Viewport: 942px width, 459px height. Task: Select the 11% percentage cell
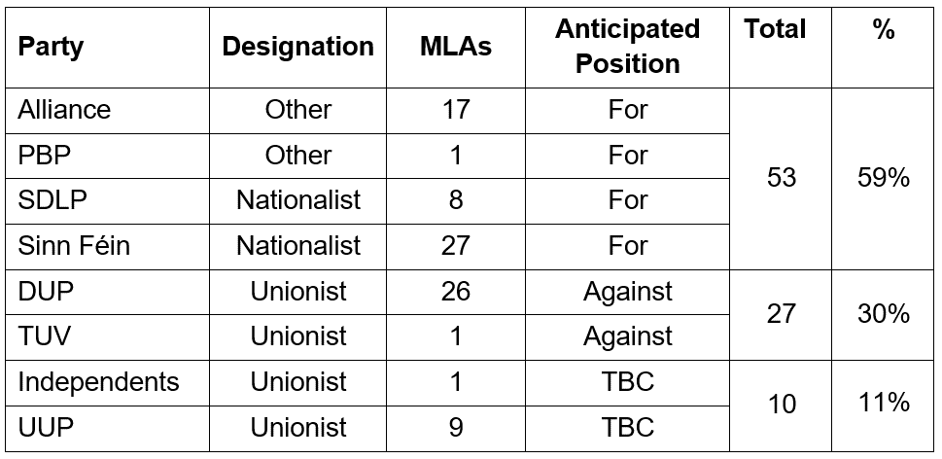(x=883, y=405)
